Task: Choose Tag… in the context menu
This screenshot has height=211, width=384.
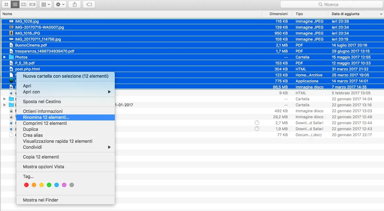Action: [65, 176]
